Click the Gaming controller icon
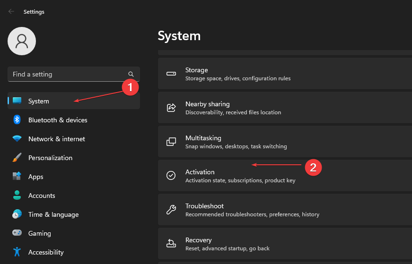 17,233
